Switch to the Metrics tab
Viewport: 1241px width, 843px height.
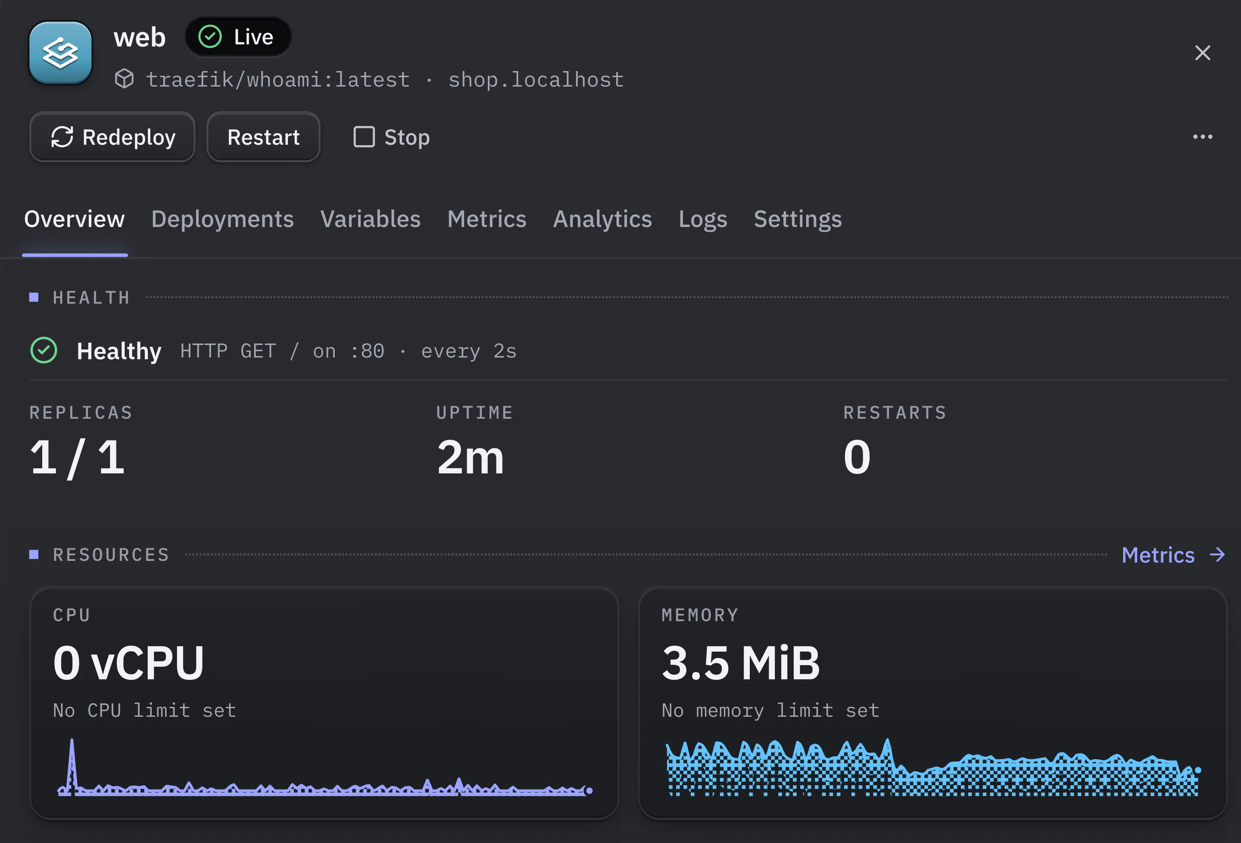487,219
